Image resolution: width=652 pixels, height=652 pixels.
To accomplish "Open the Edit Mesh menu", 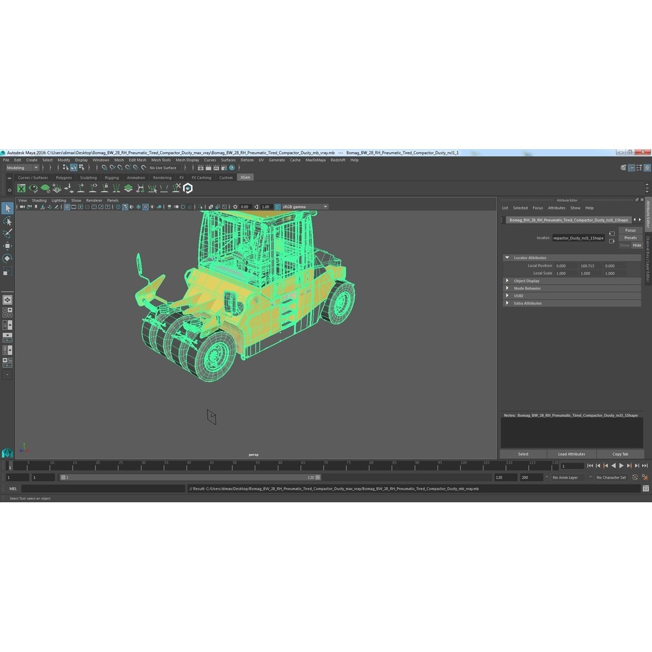I will point(138,160).
